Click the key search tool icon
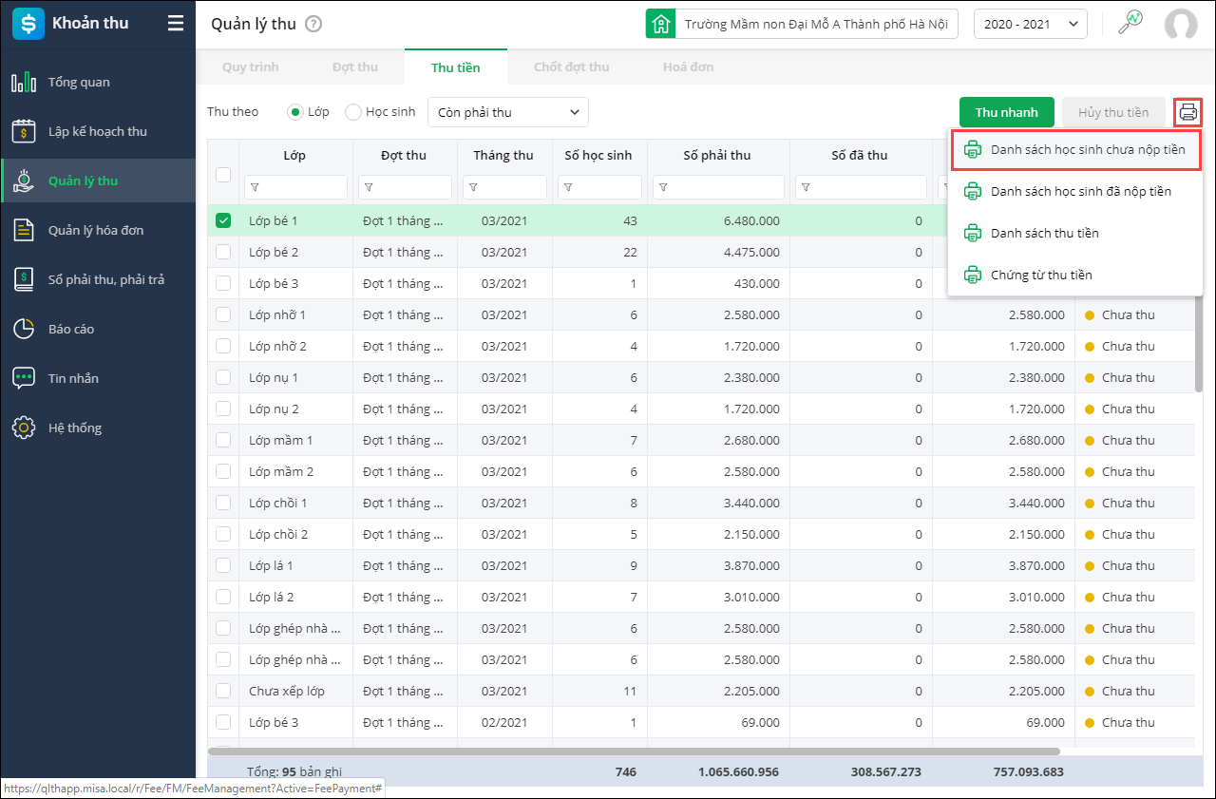Screen dimensions: 1216x799 [x=1130, y=24]
